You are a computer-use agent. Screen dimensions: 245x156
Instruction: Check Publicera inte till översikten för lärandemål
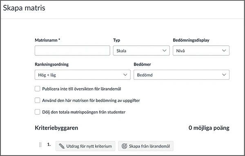[37, 89]
